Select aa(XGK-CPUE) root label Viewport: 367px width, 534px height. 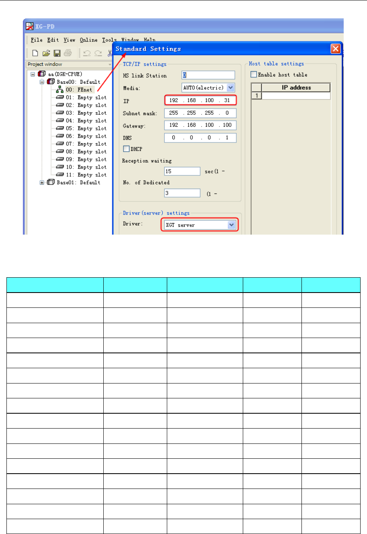pos(65,74)
